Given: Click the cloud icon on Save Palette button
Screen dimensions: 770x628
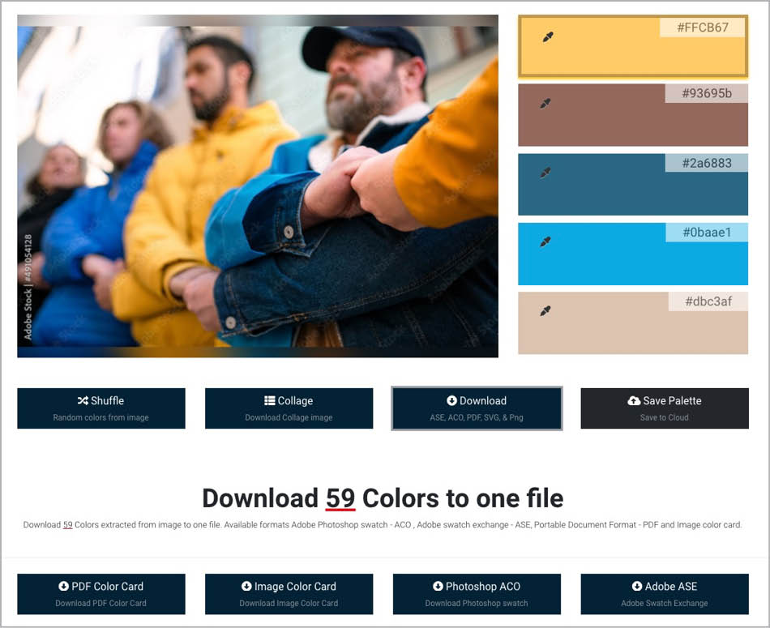Looking at the screenshot, I should click(x=635, y=400).
